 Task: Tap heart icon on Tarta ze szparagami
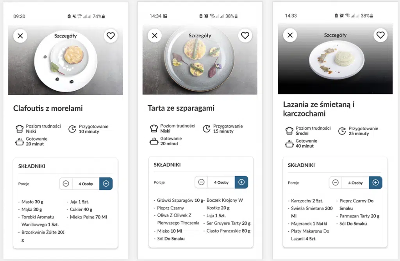(x=245, y=36)
